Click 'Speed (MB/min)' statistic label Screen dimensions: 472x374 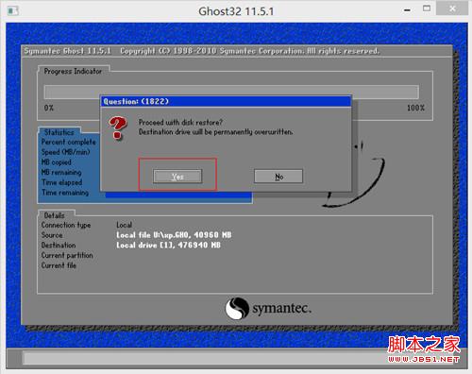click(66, 152)
